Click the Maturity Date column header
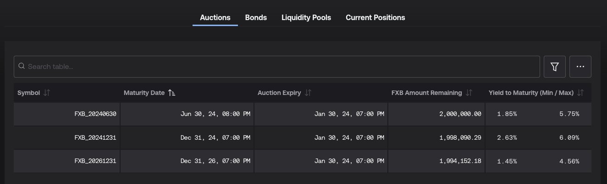Viewport: 607px width, 184px height. pos(144,93)
